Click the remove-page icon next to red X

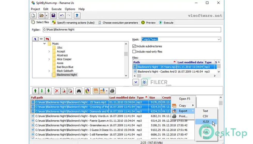[x=64, y=91]
